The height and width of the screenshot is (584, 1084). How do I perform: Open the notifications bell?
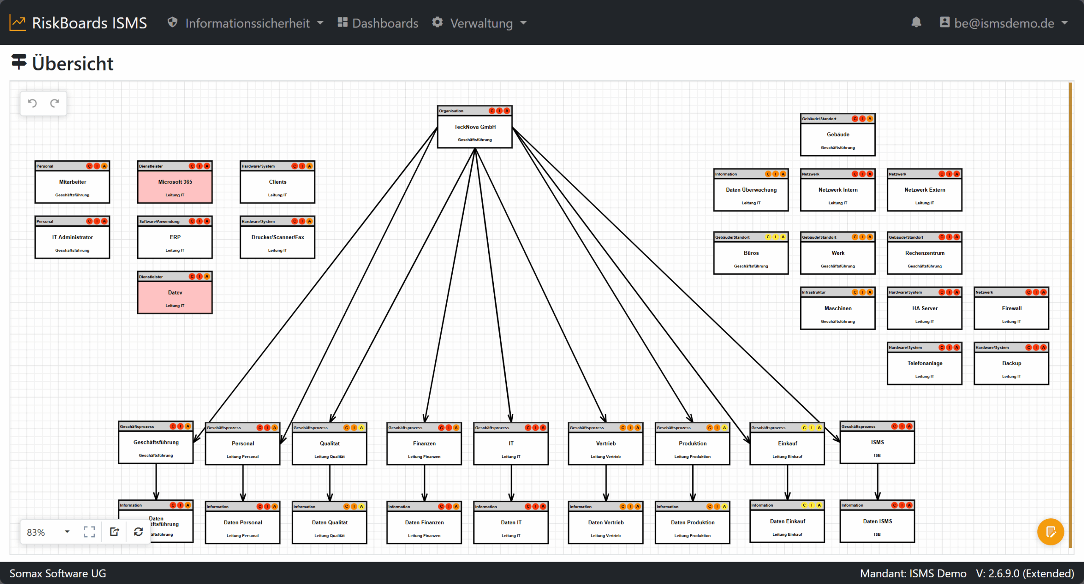pos(916,22)
